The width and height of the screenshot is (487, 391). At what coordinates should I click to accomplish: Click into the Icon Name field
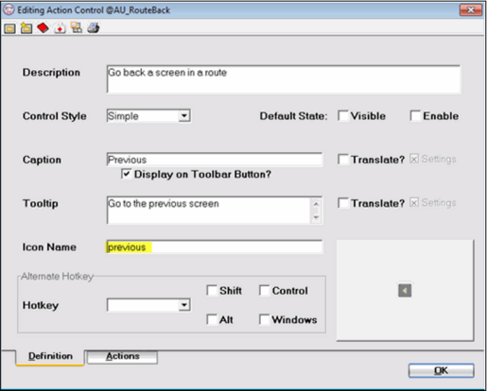215,247
